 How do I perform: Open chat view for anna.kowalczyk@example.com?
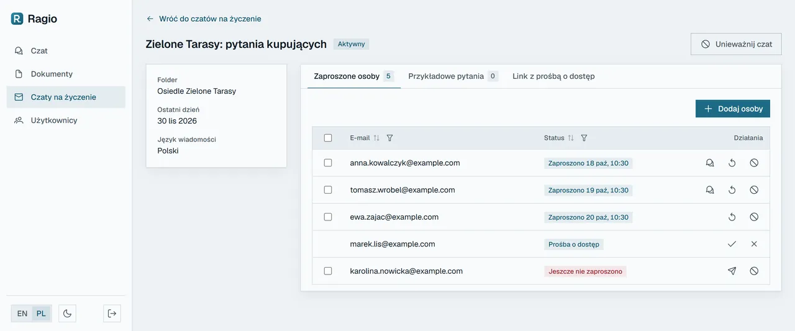point(710,163)
